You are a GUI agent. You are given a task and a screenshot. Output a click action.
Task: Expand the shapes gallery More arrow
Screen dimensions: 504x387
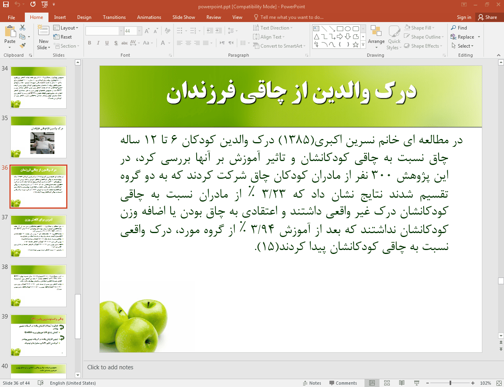coord(363,45)
